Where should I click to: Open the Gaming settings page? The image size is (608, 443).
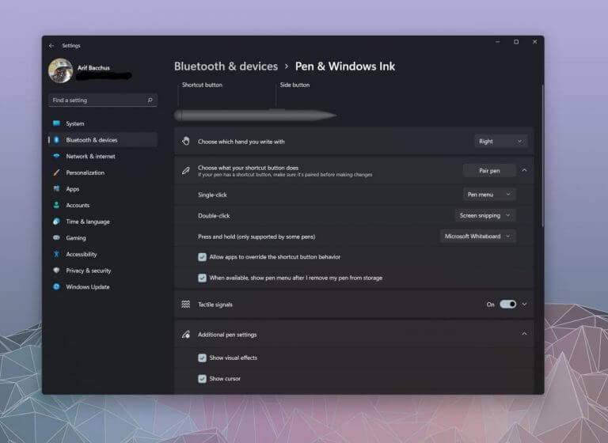pyautogui.click(x=103, y=237)
